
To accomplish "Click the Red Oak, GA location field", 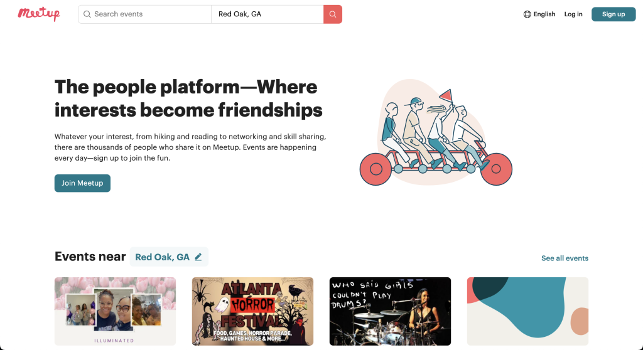I will 267,14.
